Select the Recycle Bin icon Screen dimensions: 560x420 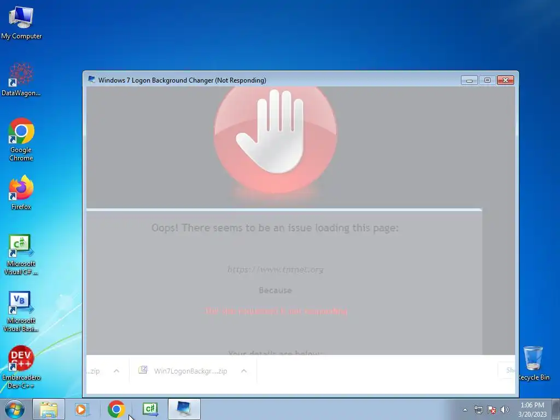point(533,363)
